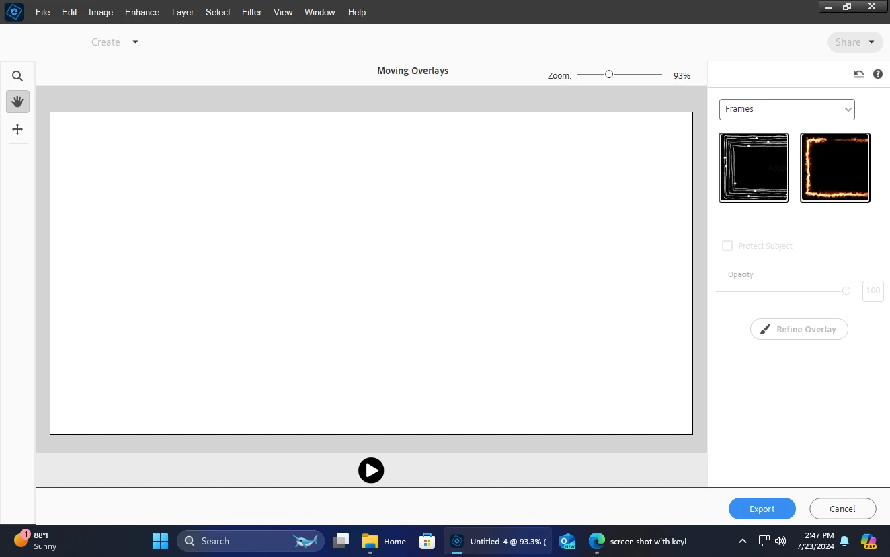This screenshot has height=557, width=890.
Task: Open the Image menu
Action: [x=101, y=12]
